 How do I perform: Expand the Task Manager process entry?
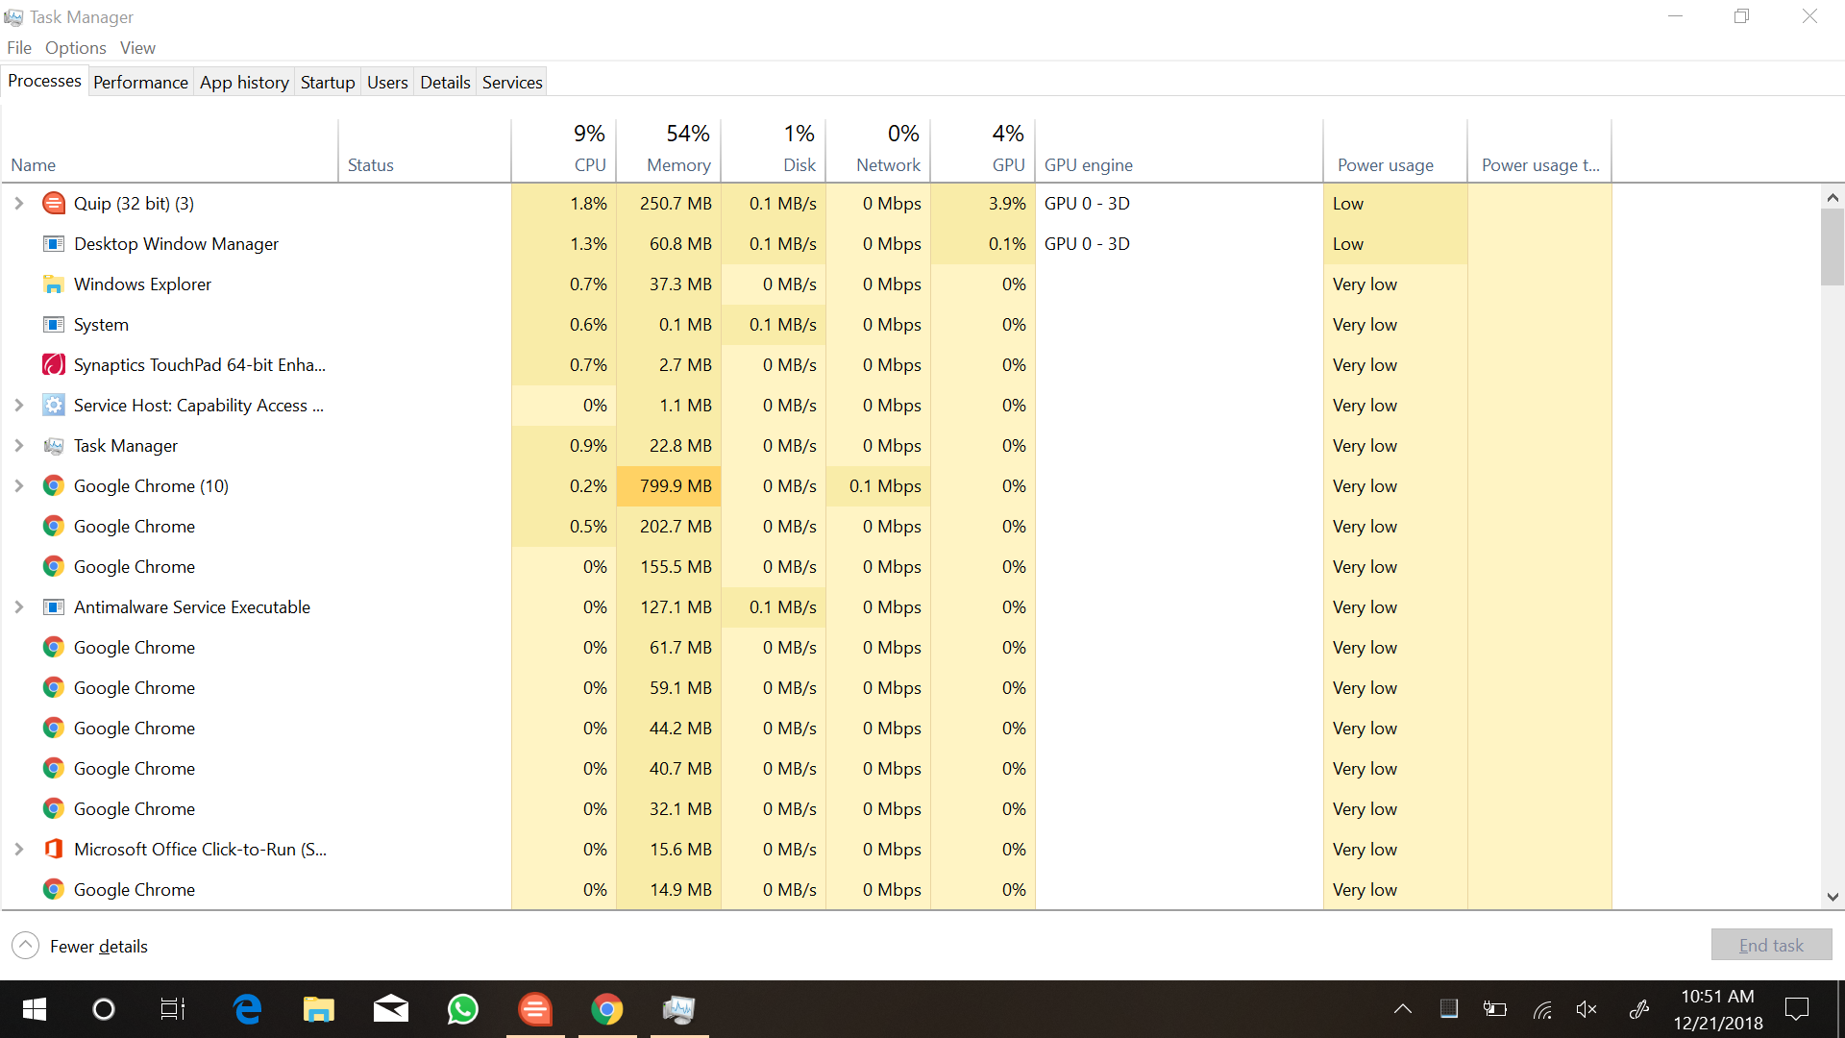click(18, 446)
